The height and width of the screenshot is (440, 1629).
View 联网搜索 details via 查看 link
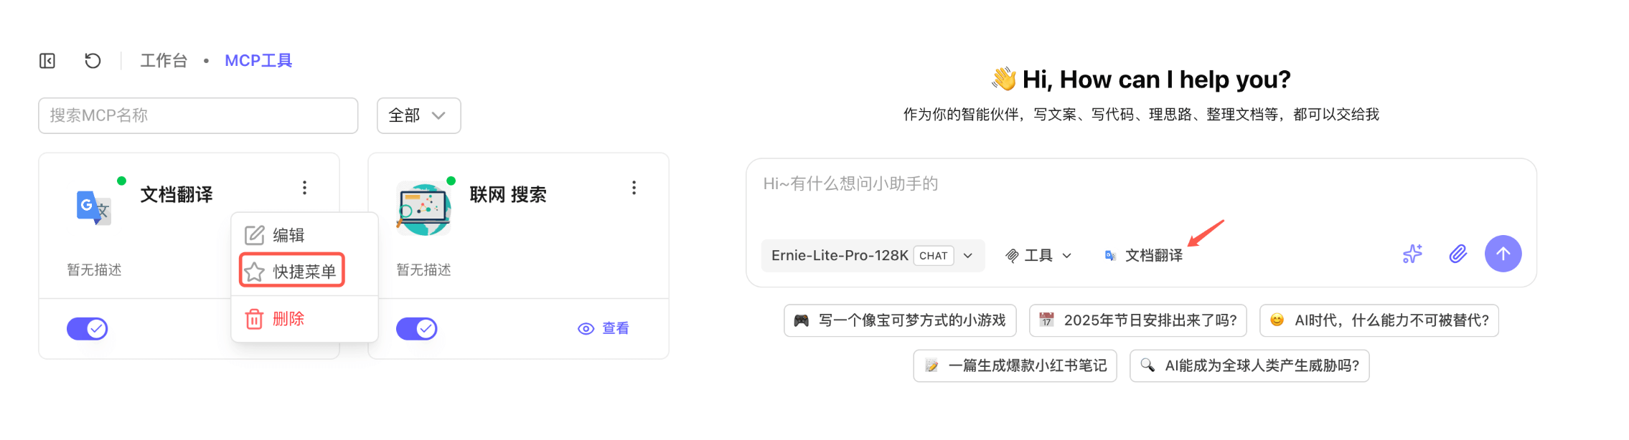tap(604, 328)
